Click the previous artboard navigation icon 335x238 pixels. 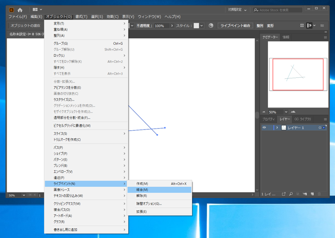[34, 195]
